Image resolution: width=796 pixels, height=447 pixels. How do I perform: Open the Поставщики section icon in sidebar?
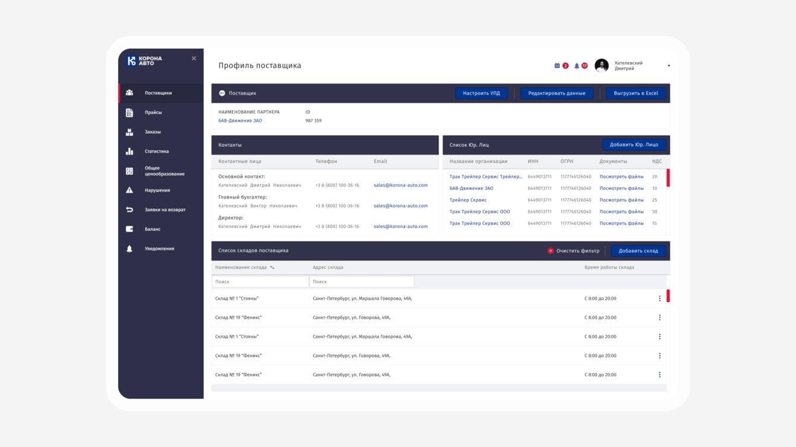[x=129, y=93]
